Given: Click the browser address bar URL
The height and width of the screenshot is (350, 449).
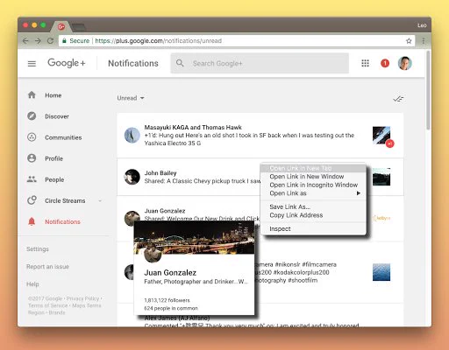Looking at the screenshot, I should (x=158, y=41).
